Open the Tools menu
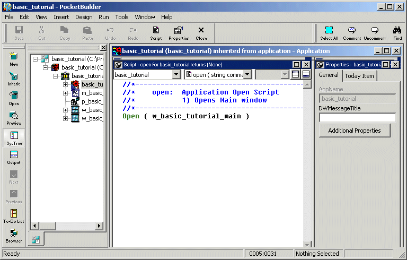The image size is (407, 260). [x=122, y=17]
